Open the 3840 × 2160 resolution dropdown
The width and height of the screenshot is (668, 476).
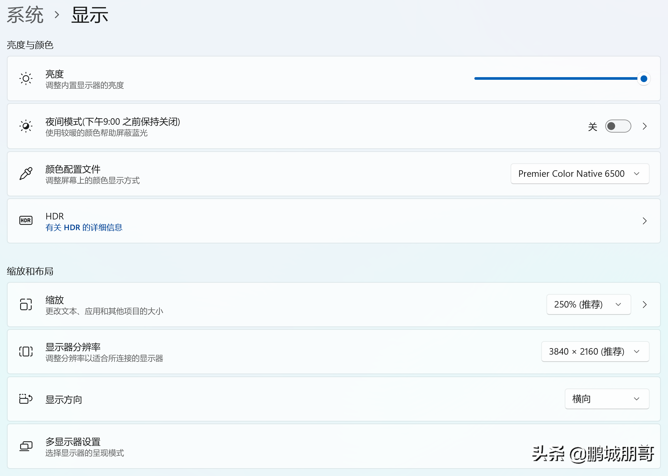tap(595, 352)
